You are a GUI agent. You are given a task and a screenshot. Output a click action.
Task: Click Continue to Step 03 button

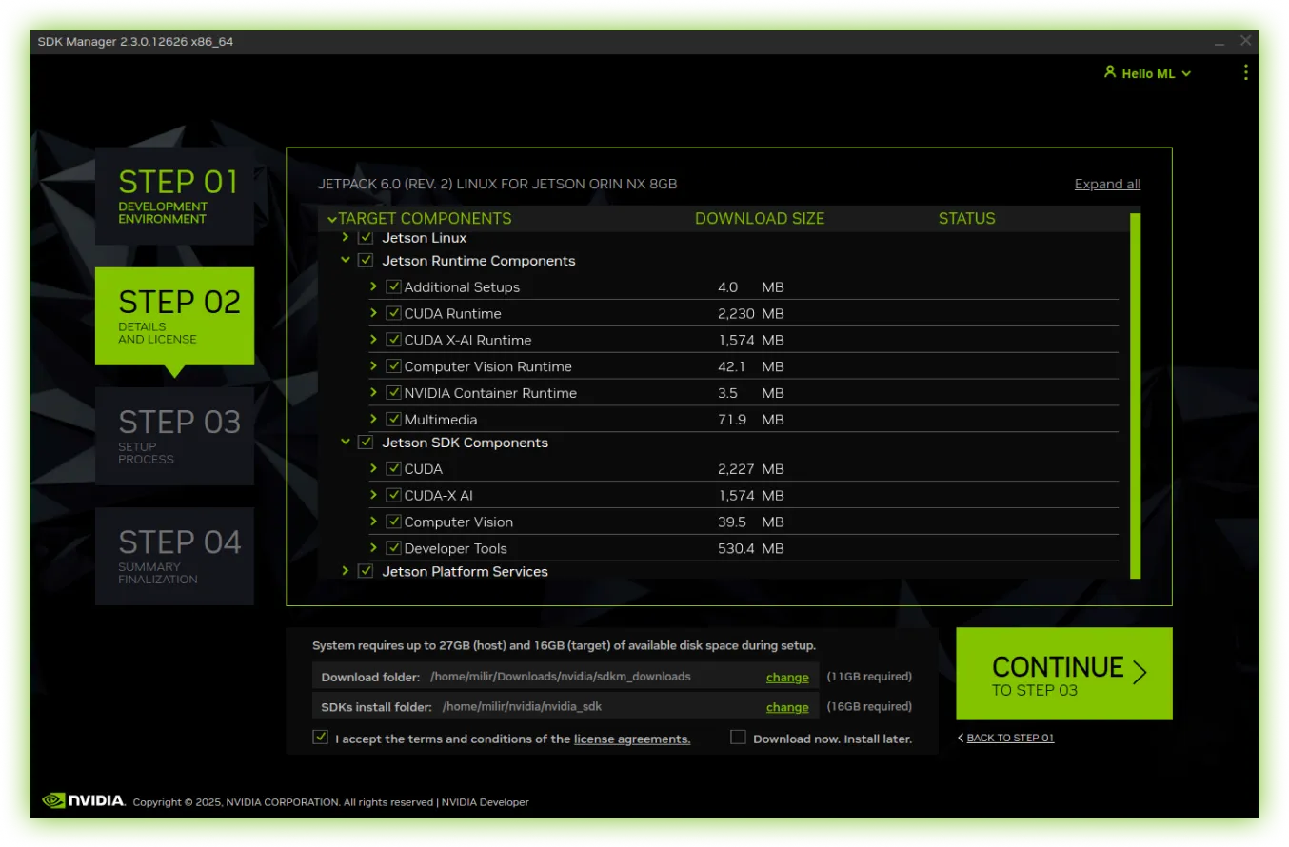pos(1063,674)
